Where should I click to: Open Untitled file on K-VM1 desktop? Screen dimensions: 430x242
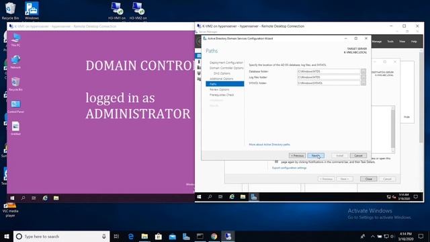[15, 128]
